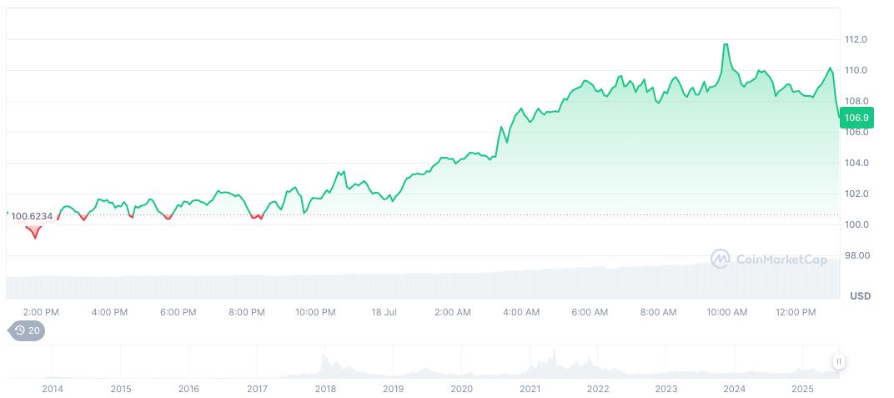Click the 6:00 AM time axis label
Screen dimensions: 894x398
click(590, 312)
